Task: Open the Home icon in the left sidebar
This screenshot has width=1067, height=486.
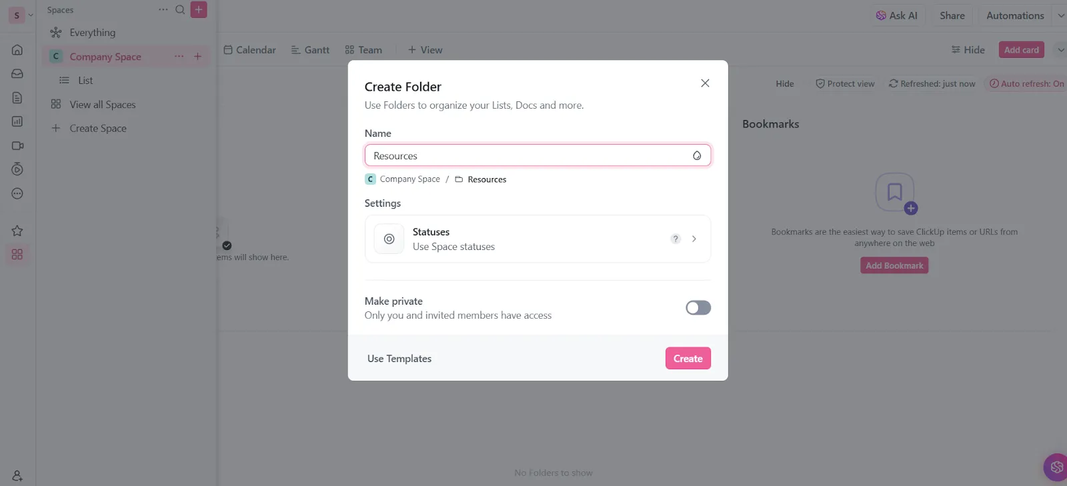Action: coord(17,50)
